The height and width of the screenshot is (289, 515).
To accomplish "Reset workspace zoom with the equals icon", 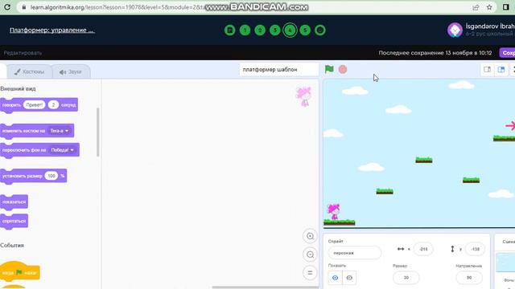I will click(x=310, y=273).
